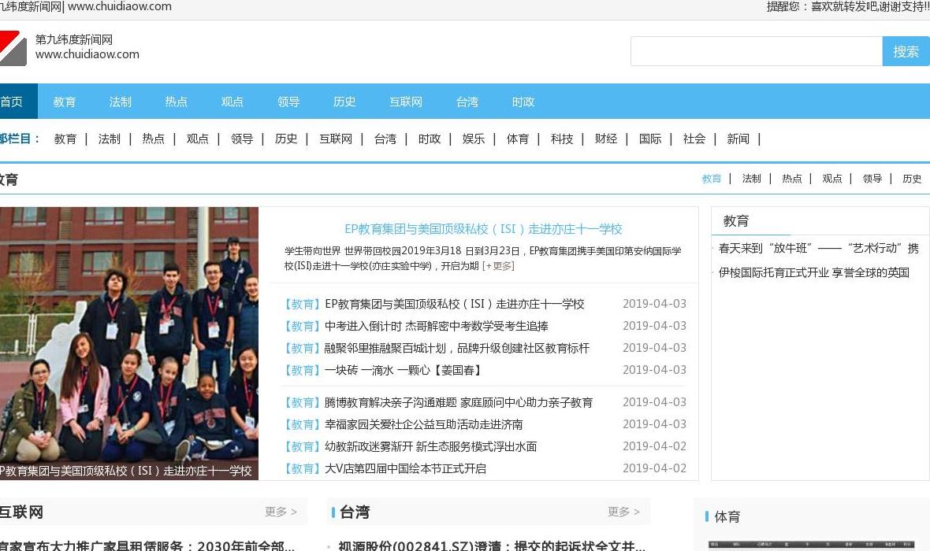Select 财经 in the sub-column row
This screenshot has height=551, width=930.
605,139
